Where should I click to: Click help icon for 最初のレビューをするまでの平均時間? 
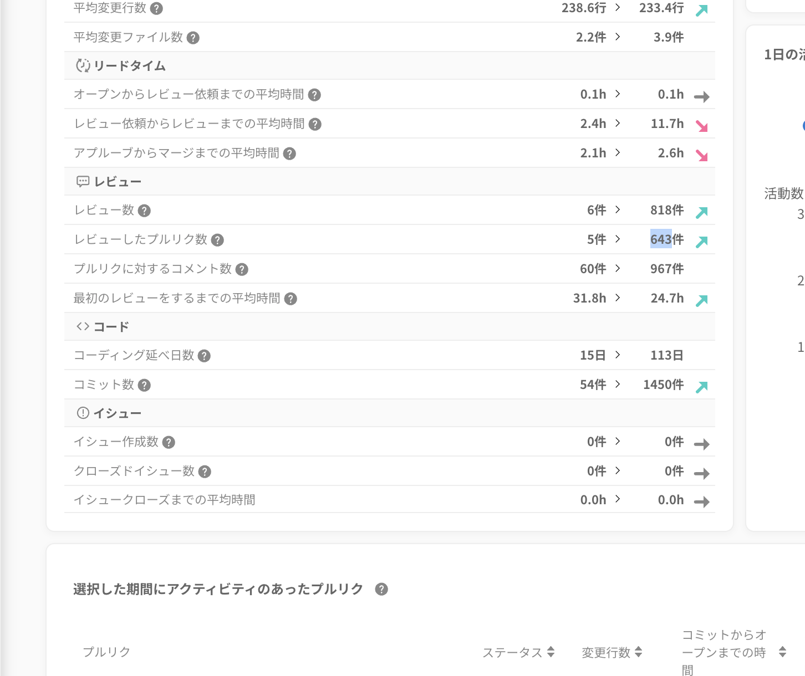coord(291,299)
